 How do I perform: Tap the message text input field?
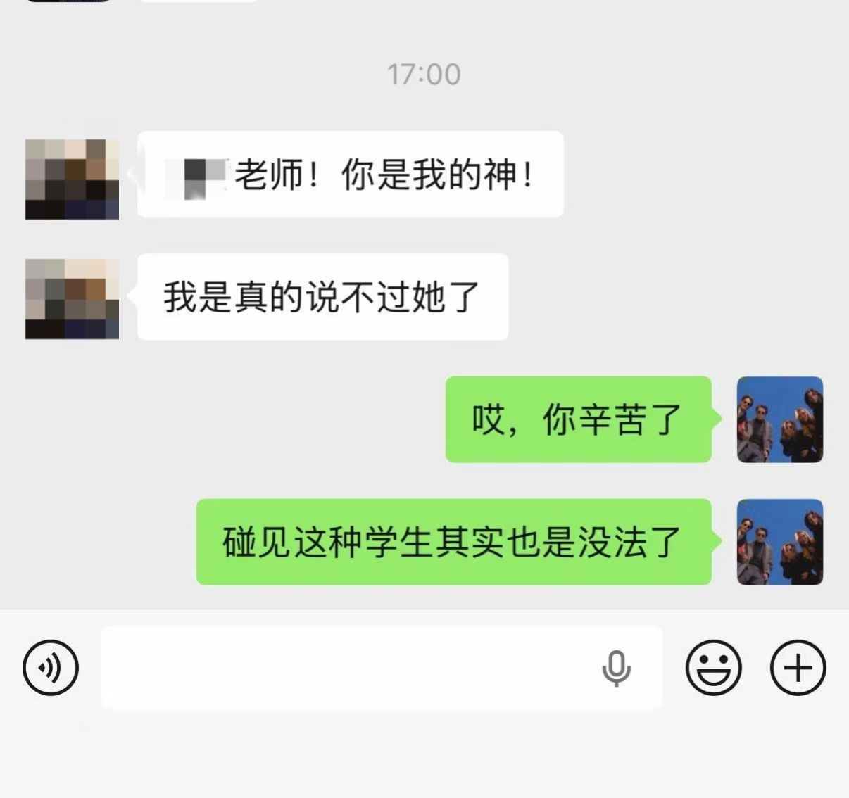click(x=382, y=667)
